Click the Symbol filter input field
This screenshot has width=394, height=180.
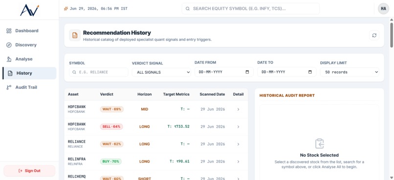tap(99, 72)
